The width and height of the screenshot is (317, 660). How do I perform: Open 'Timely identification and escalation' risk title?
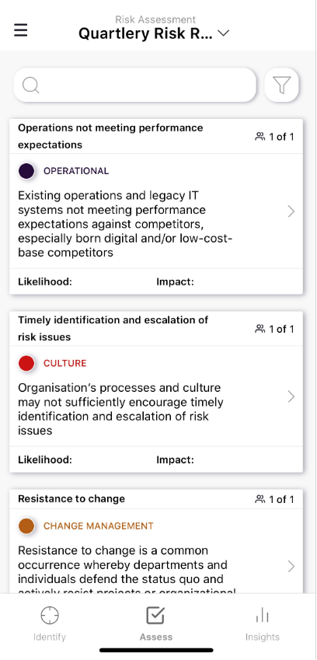tap(113, 328)
